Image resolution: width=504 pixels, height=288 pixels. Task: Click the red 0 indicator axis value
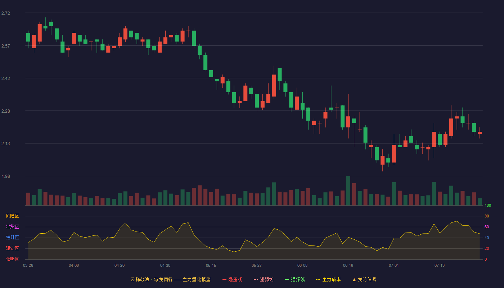[x=486, y=259]
